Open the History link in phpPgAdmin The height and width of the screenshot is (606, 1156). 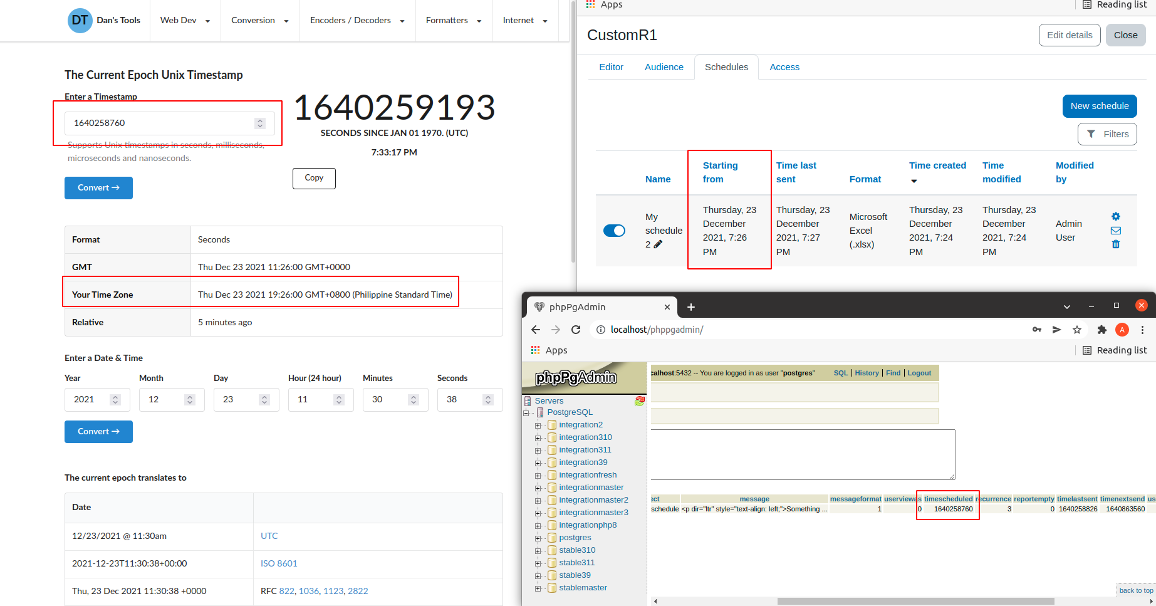click(867, 373)
